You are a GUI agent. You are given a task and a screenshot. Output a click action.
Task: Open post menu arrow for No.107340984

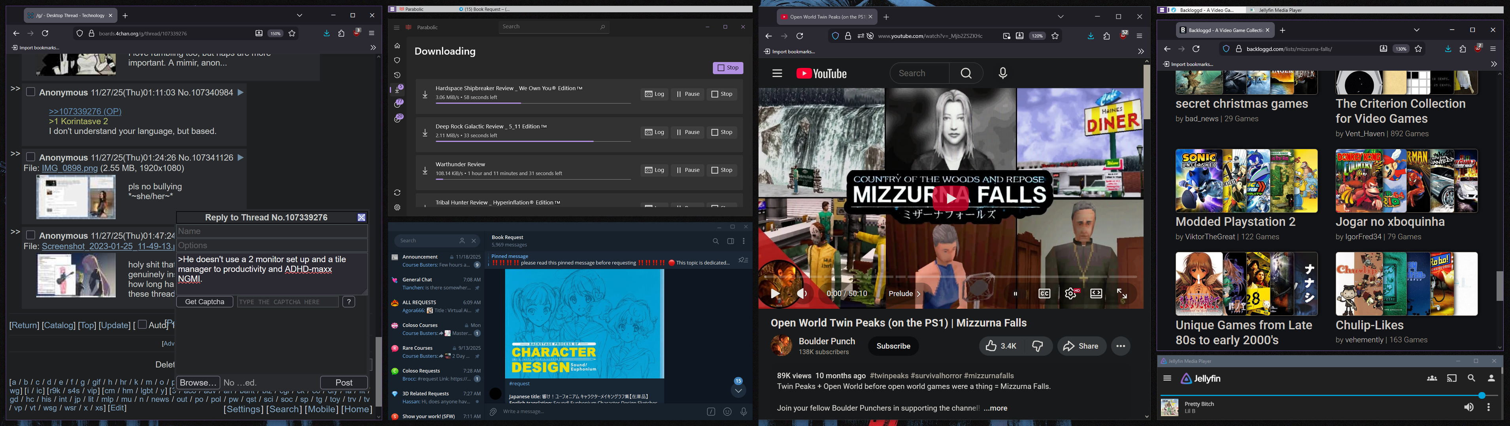240,92
